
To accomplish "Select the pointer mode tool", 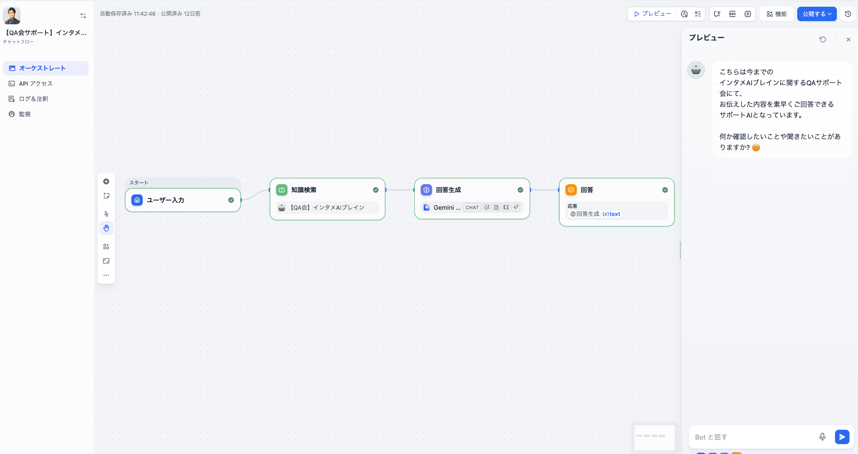I will [106, 214].
